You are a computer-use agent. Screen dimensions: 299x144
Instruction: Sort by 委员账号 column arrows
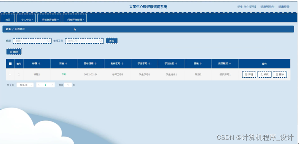pyautogui.click(x=230, y=63)
